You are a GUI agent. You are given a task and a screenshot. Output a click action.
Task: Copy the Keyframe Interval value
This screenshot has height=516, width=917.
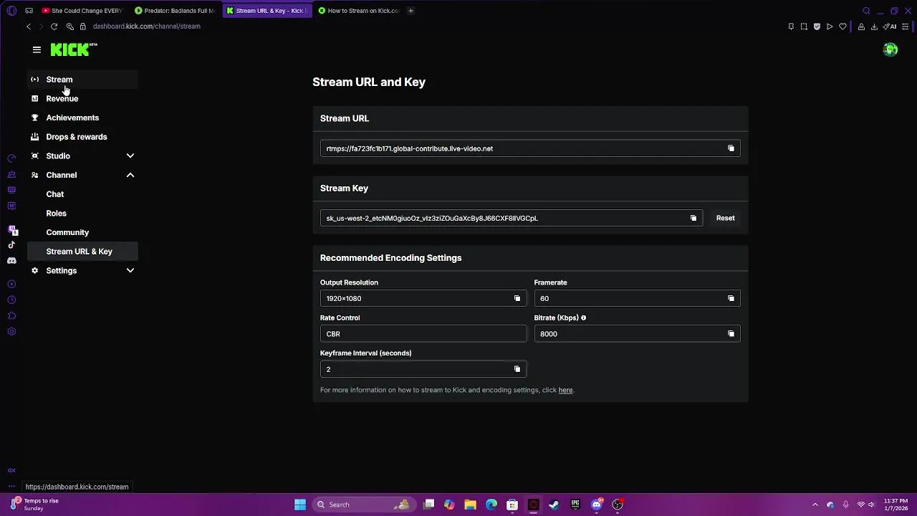(517, 369)
